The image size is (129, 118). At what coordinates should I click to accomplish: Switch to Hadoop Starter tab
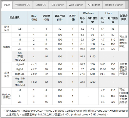click(114, 5)
